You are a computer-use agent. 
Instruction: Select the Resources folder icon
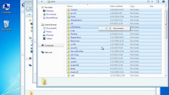pos(69,41)
